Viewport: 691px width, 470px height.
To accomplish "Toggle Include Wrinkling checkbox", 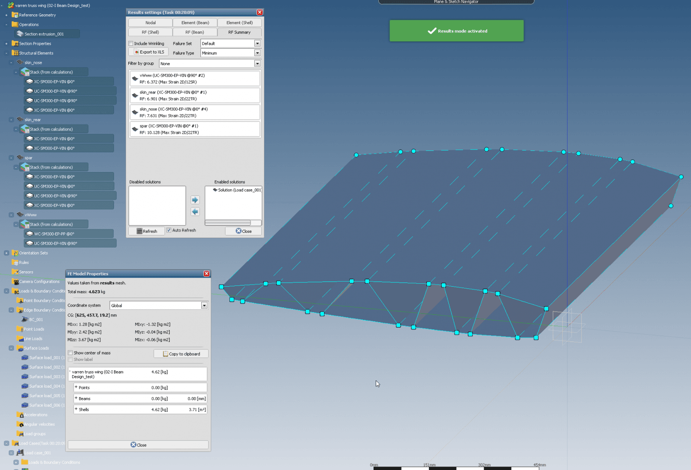I will pos(131,44).
